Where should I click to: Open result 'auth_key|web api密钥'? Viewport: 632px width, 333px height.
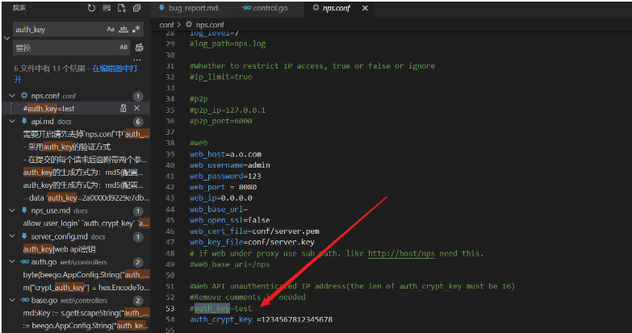[x=59, y=249]
